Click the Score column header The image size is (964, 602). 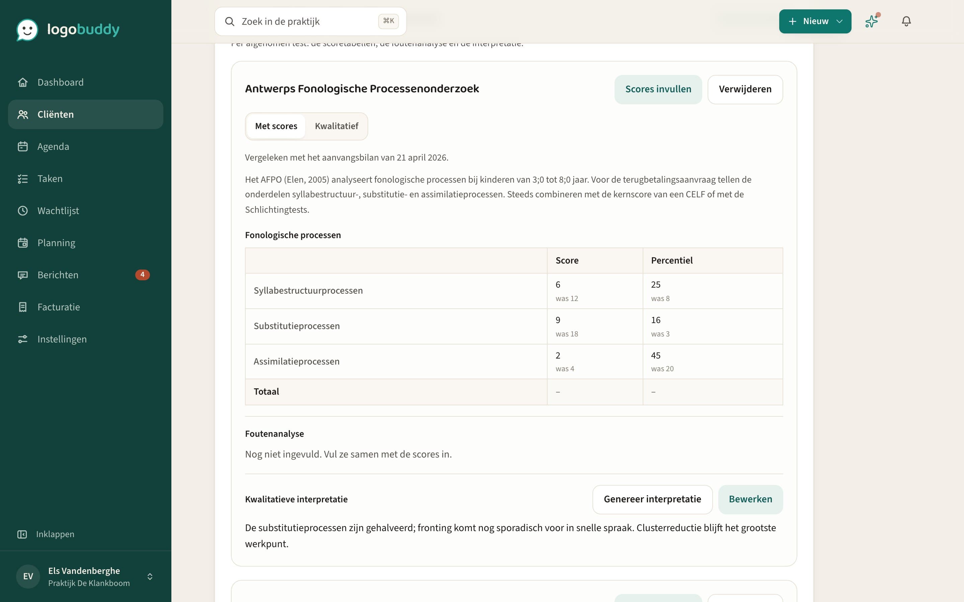click(567, 261)
